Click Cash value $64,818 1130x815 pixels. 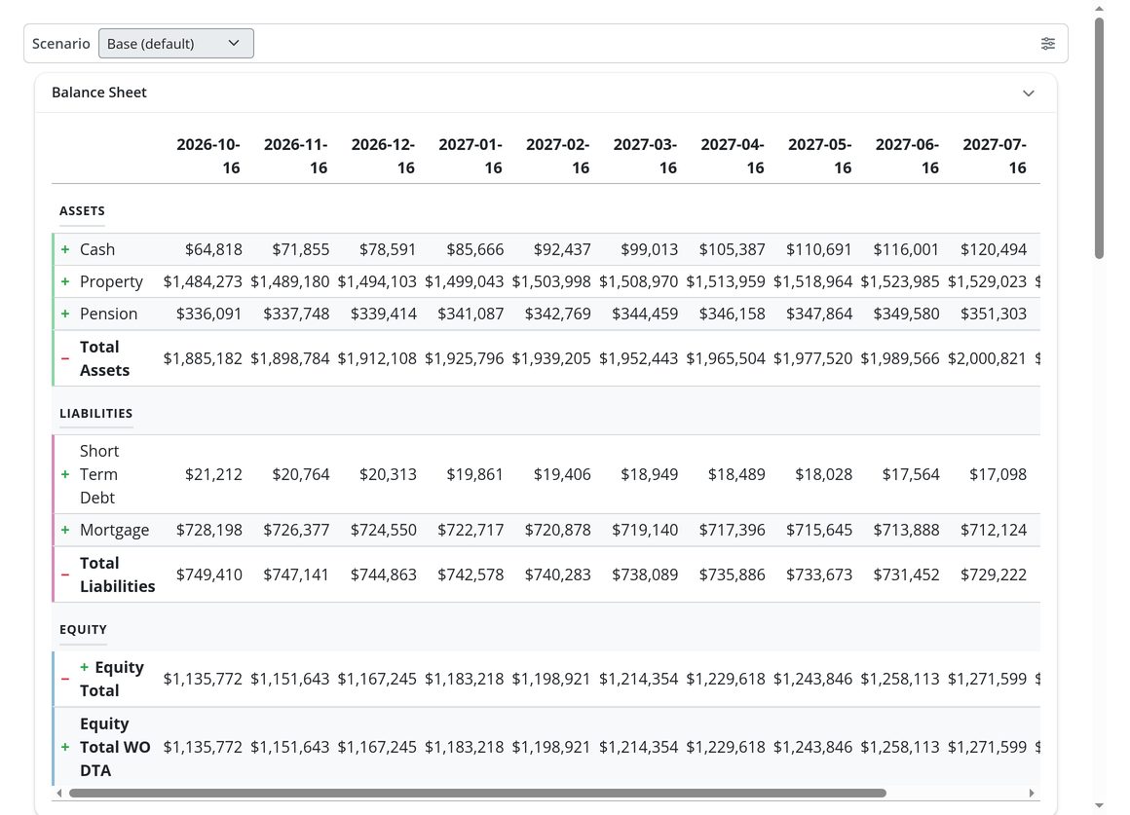(x=213, y=249)
